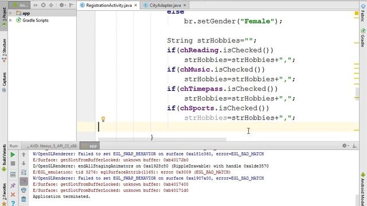Viewport: 367px width, 206px height.
Task: Stop the running app process
Action: pos(13,164)
